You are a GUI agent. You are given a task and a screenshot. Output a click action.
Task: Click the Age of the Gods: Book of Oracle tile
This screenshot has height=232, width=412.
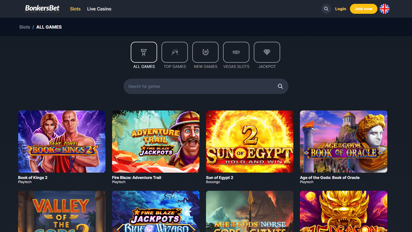point(343,141)
